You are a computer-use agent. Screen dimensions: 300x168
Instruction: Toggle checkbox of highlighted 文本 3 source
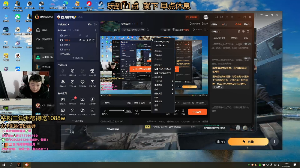(61, 40)
